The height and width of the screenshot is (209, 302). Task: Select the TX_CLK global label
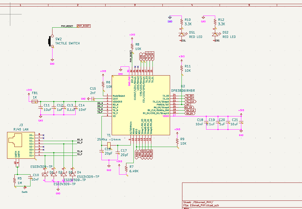click(191, 102)
